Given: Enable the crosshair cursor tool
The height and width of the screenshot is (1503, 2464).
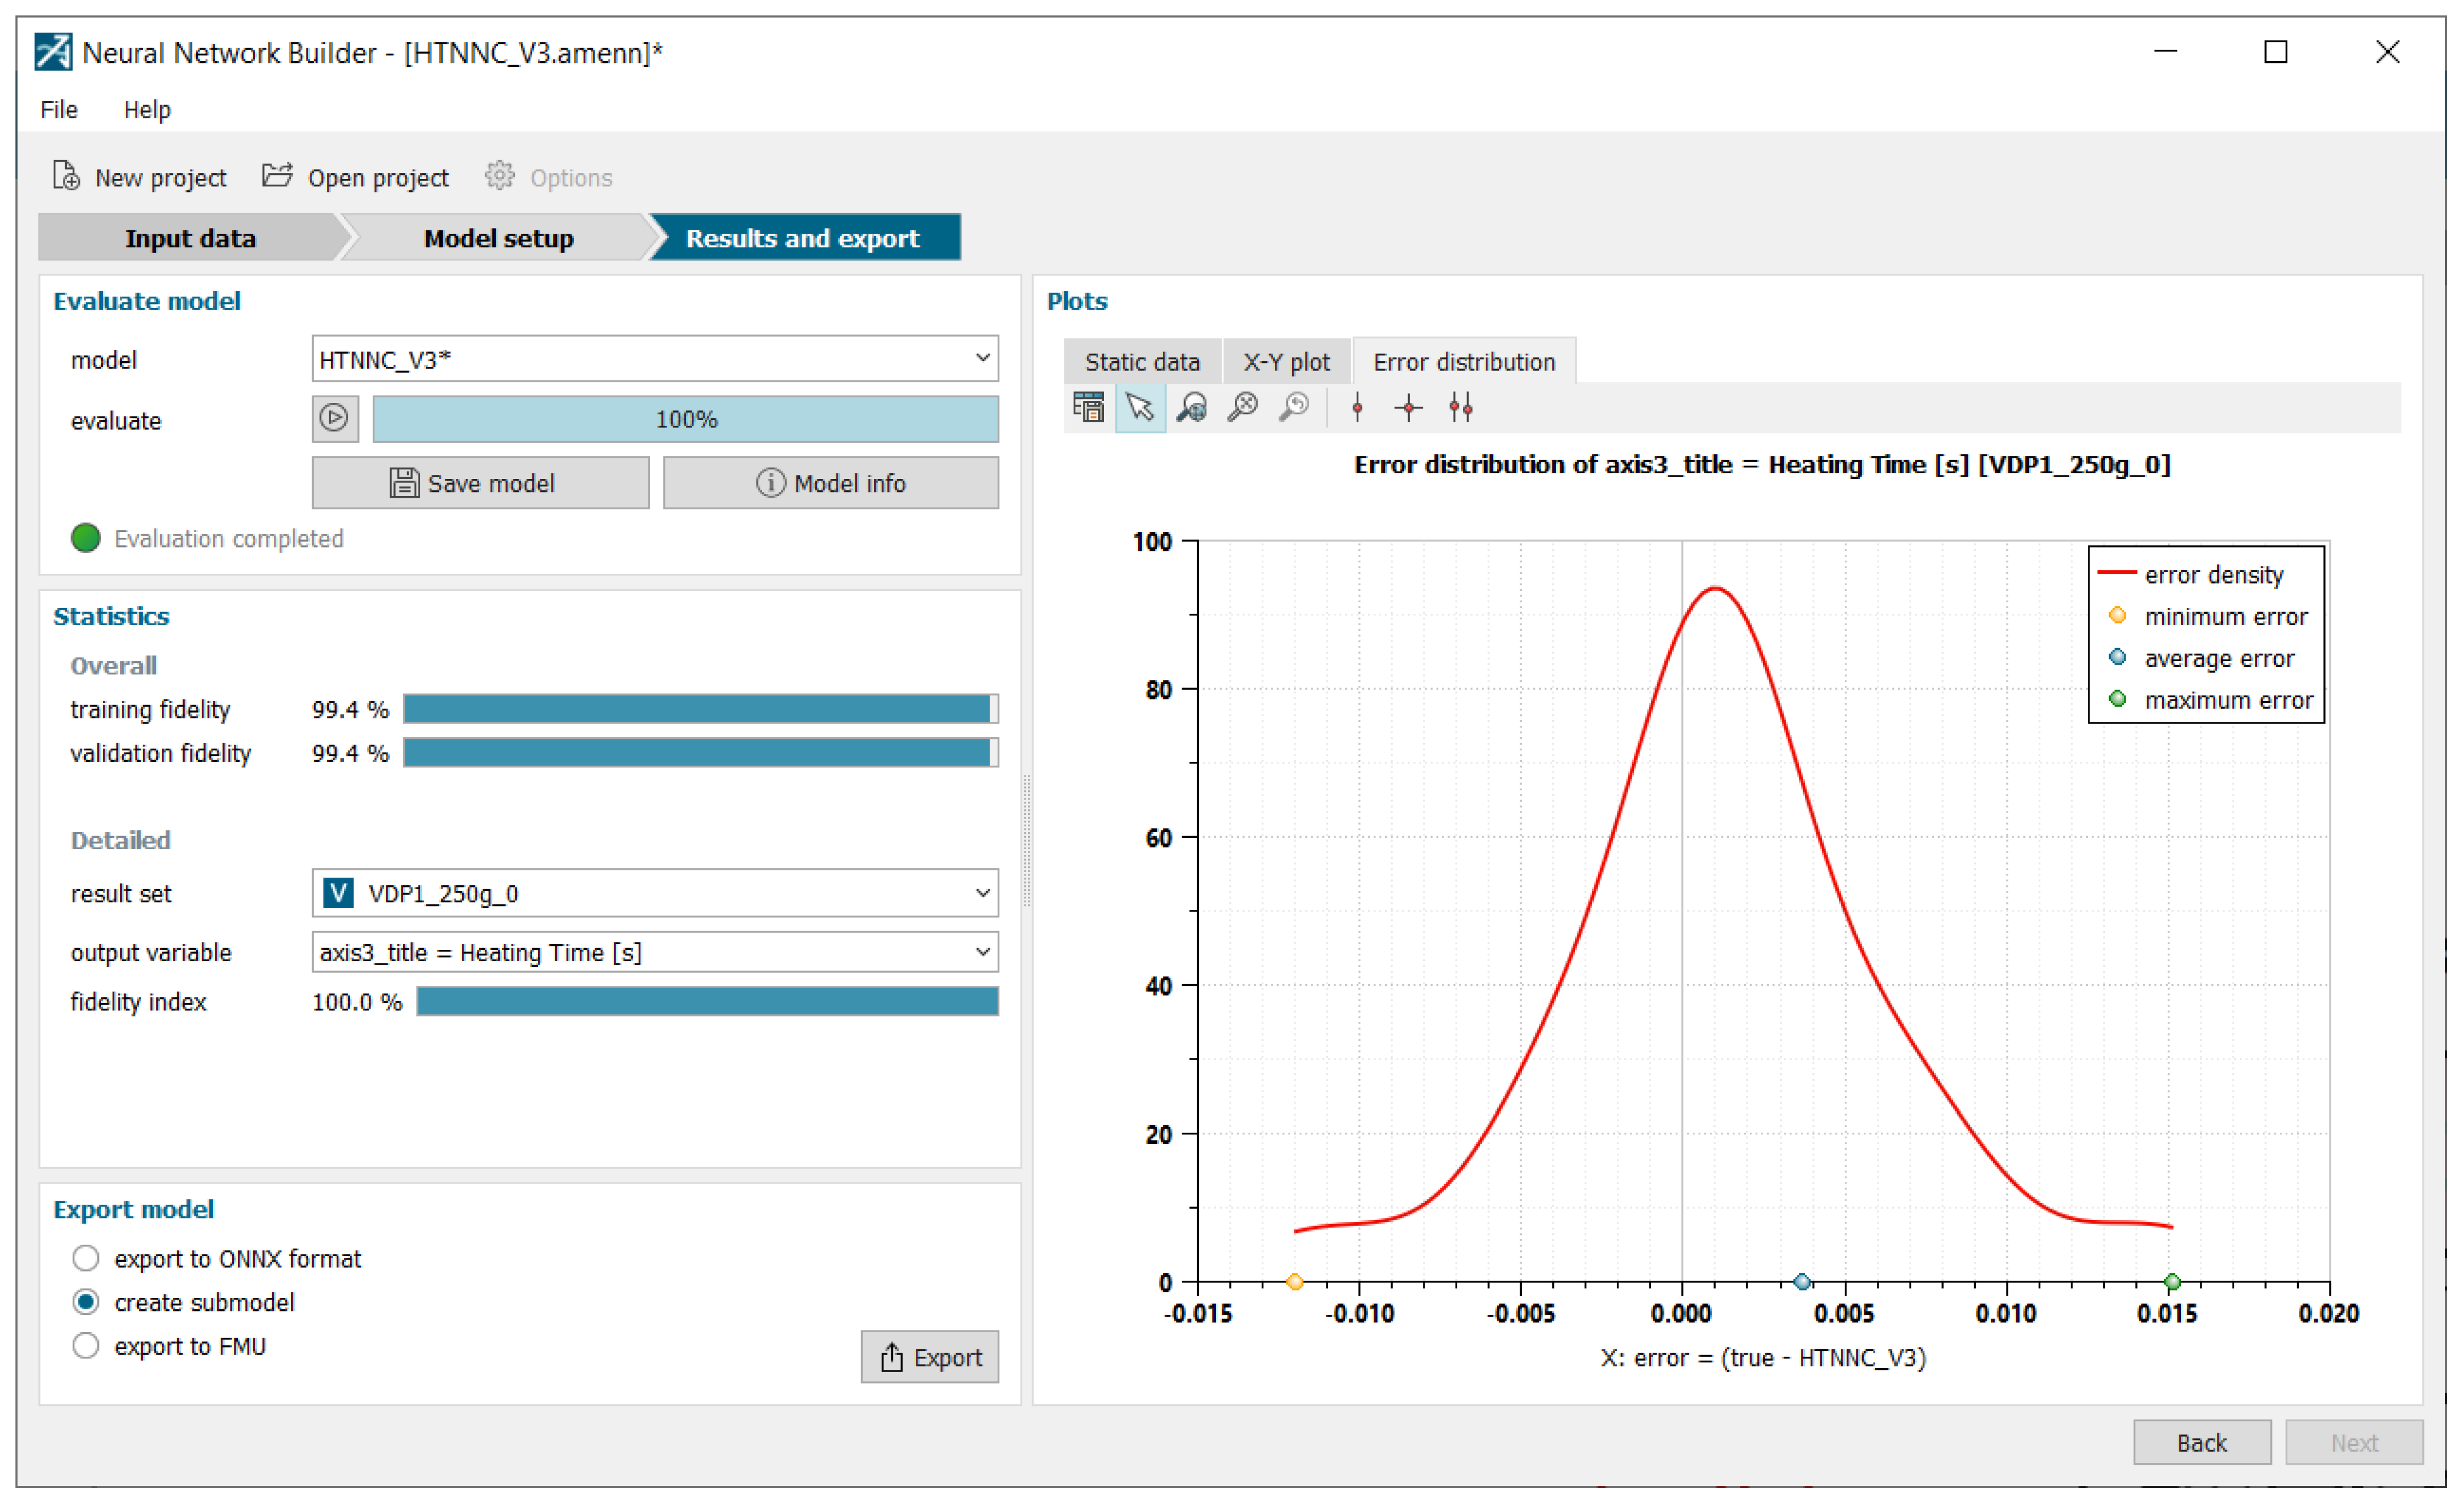Looking at the screenshot, I should [x=1408, y=407].
